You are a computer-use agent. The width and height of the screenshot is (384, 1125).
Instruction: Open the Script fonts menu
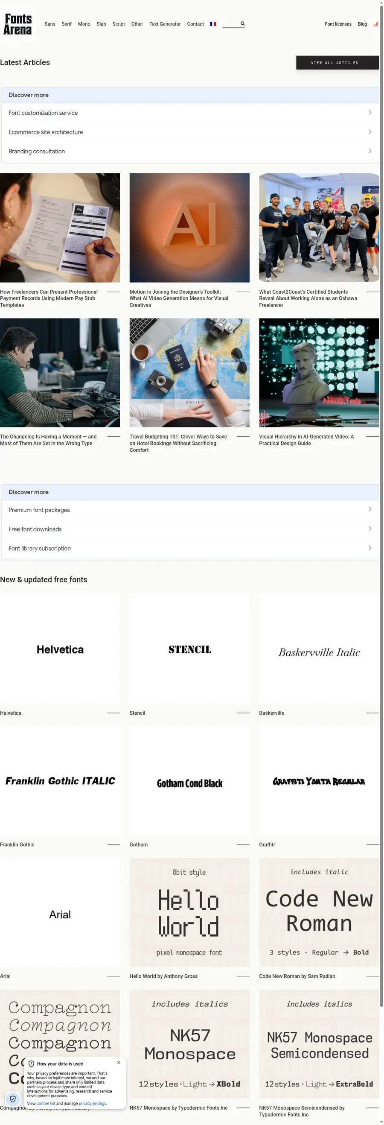coord(119,24)
